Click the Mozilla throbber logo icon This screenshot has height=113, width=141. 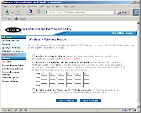(x=136, y=12)
